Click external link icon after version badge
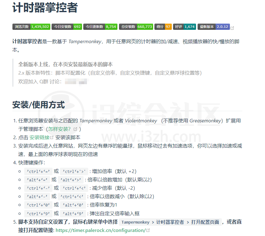Screen dimensions: 265x236 coord(232,28)
